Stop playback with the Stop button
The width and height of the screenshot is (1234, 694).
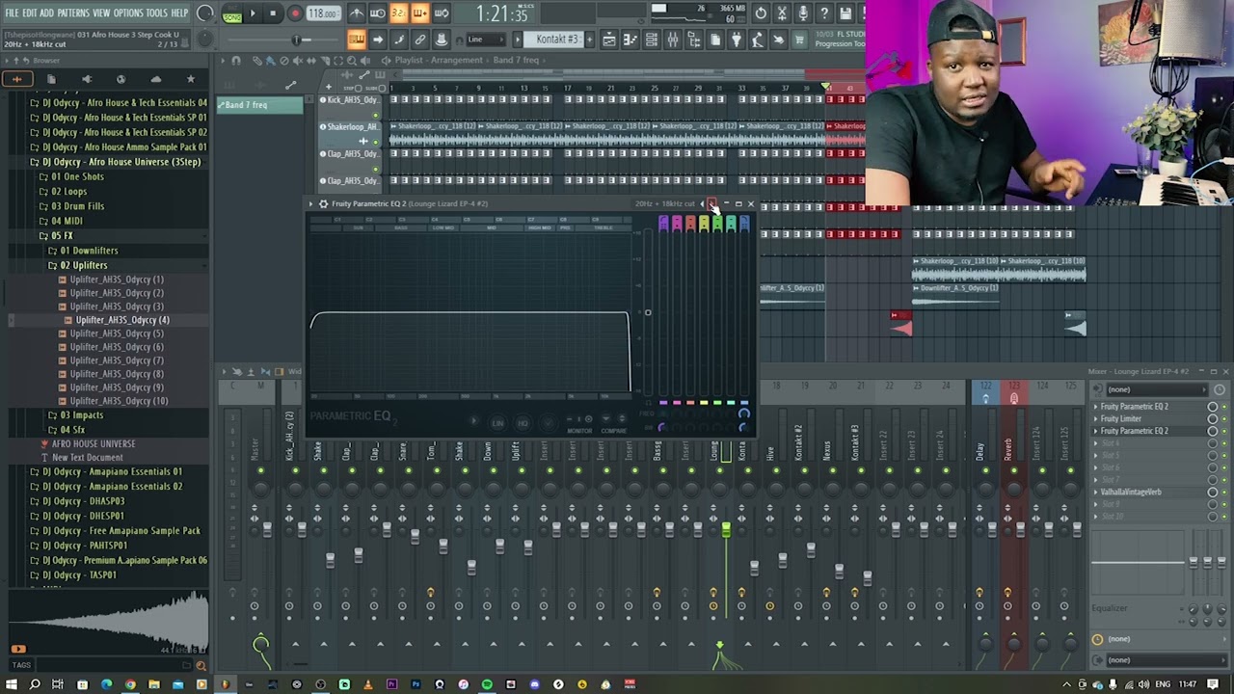(274, 13)
